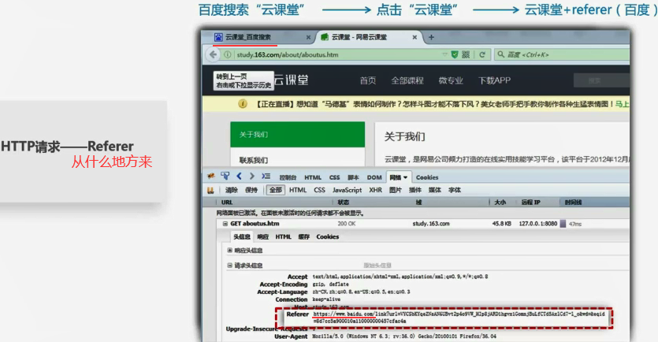
Task: Toggle the Firebug command line icon
Action: coord(266,177)
